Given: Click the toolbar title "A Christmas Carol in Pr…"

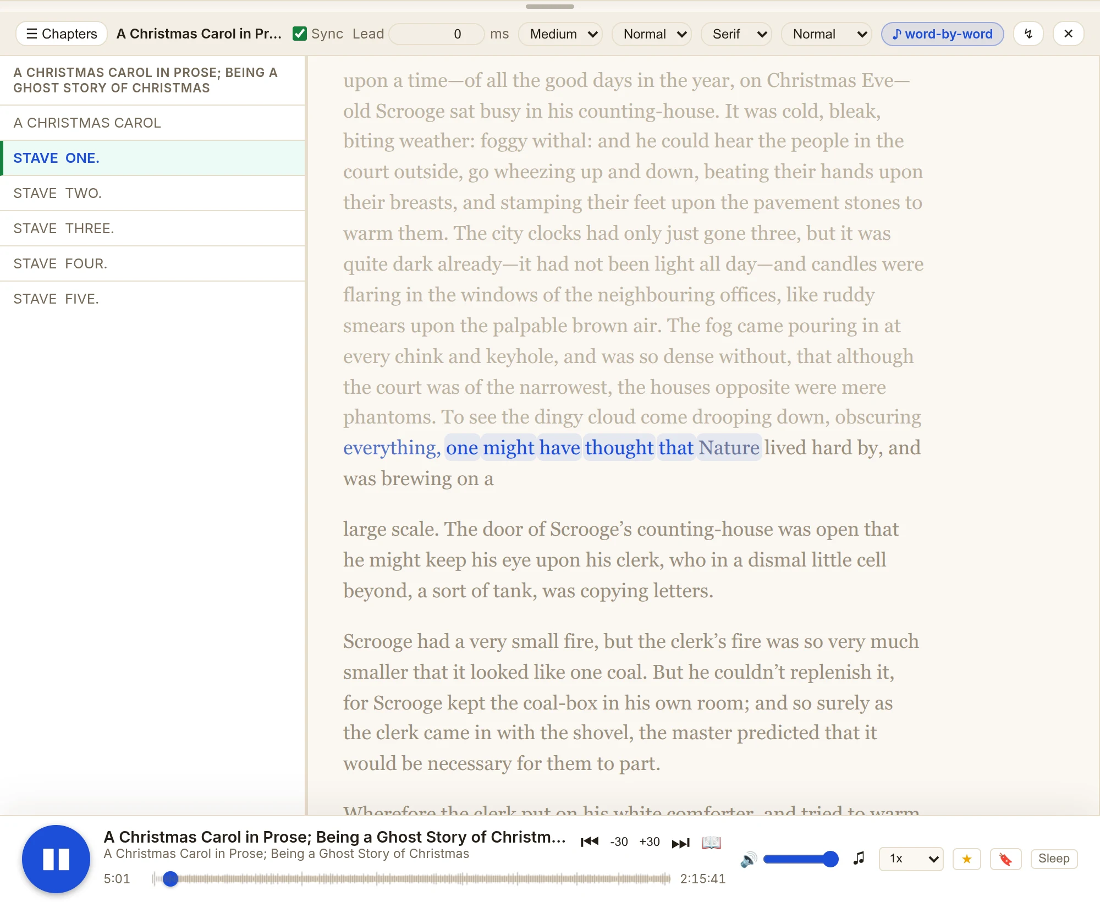Looking at the screenshot, I should click(199, 34).
